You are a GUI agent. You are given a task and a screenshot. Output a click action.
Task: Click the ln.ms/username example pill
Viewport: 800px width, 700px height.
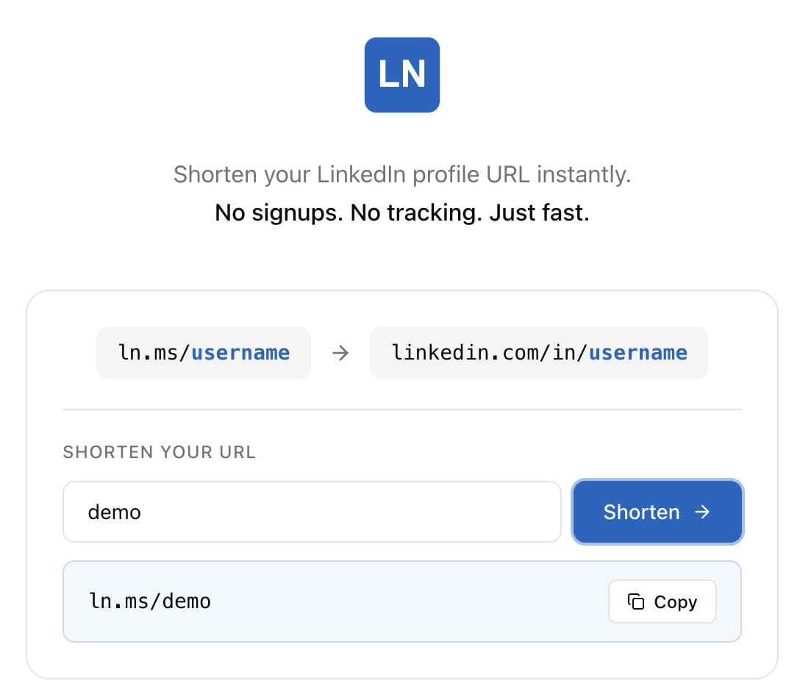coord(203,353)
